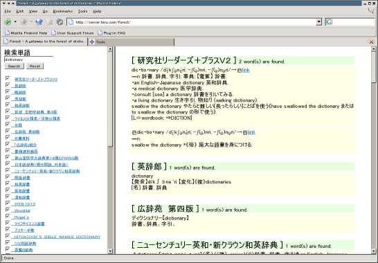Image resolution: width=378 pixels, height=263 pixels.
Task: Open the Go menu
Action: click(x=45, y=11)
